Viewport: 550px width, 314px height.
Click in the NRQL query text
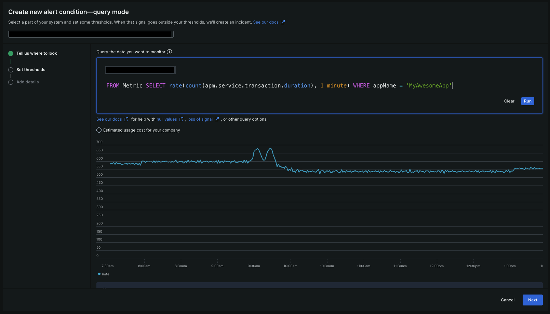click(279, 86)
